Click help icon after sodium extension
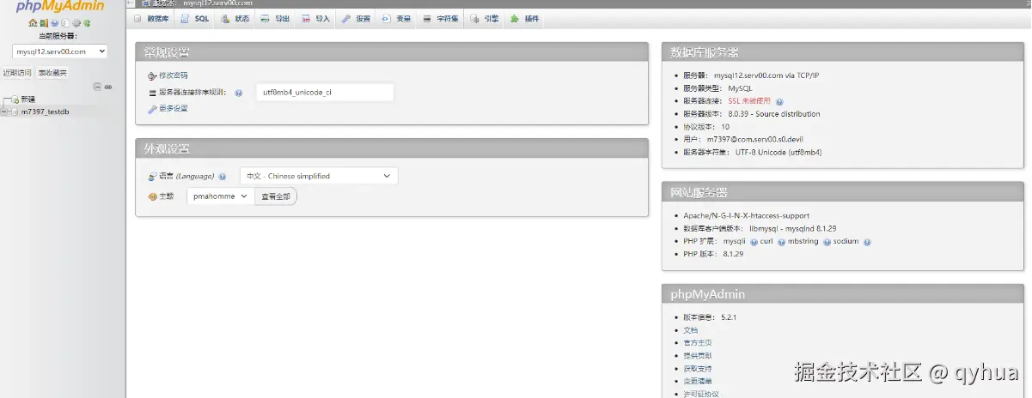 coord(867,242)
